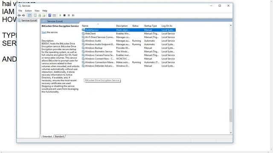Click the gear icon beside Windows Camera Frame Server
The image size is (273, 153).
click(x=83, y=55)
